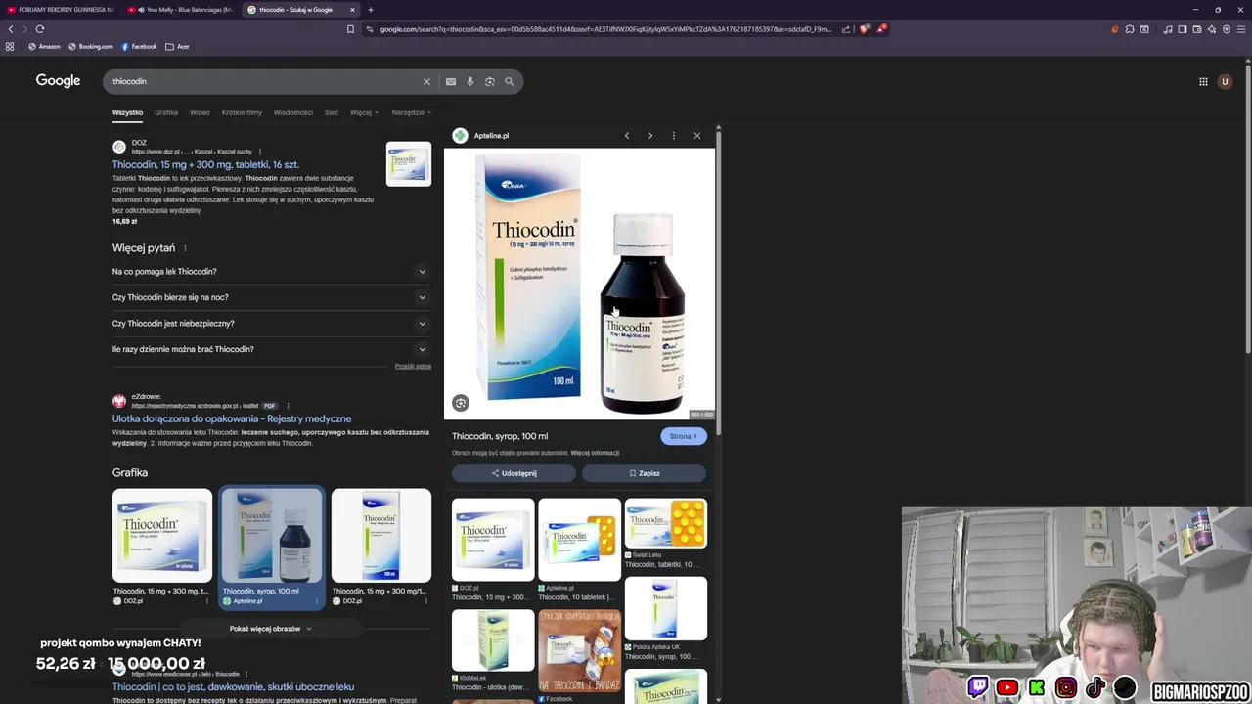
Task: Click in the thiocodin search input field
Action: (264, 81)
